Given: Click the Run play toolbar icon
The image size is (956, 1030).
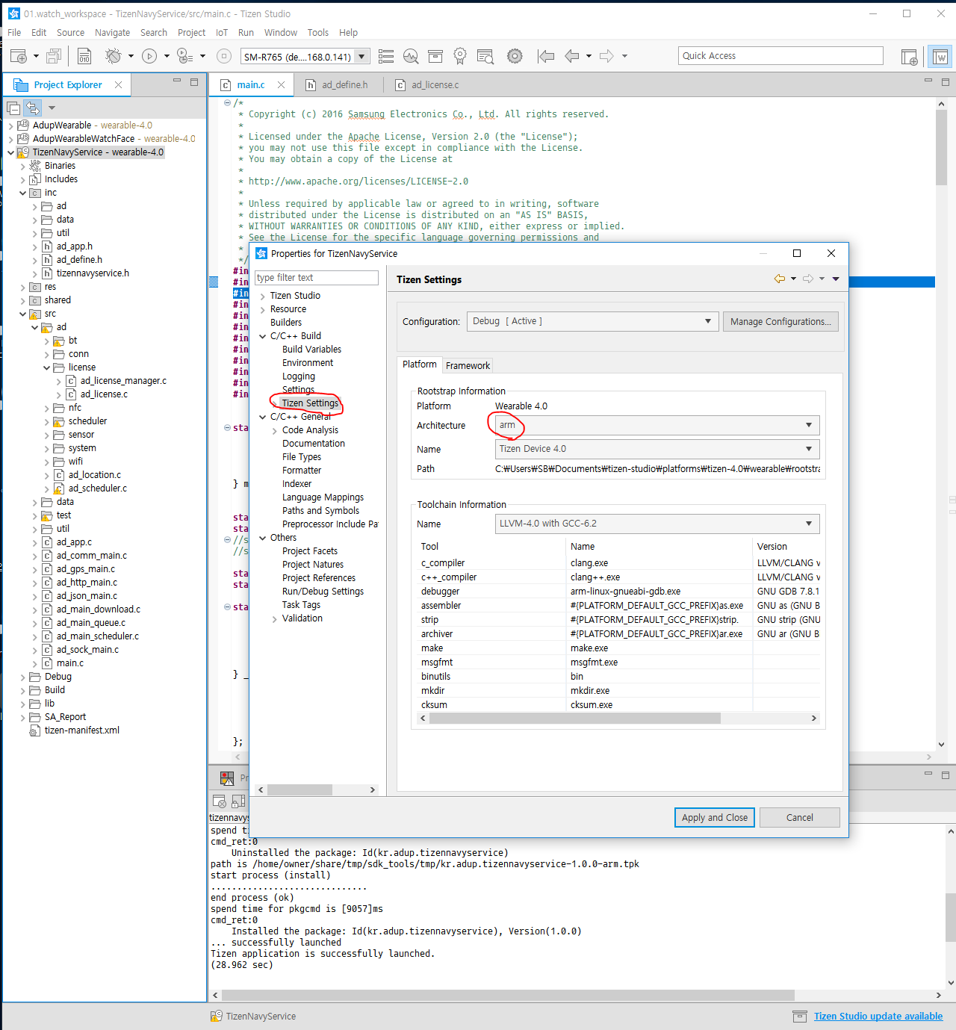Looking at the screenshot, I should [149, 56].
